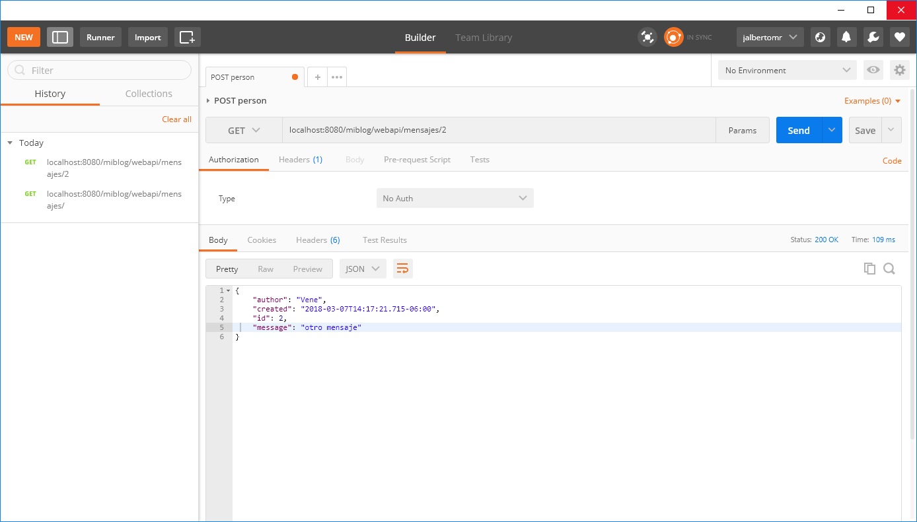Open the Test Results tab
The height and width of the screenshot is (522, 917).
click(x=385, y=240)
